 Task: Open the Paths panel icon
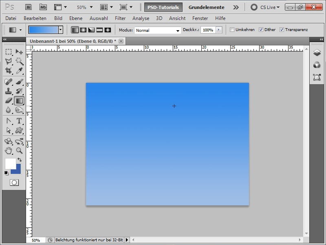click(x=317, y=77)
